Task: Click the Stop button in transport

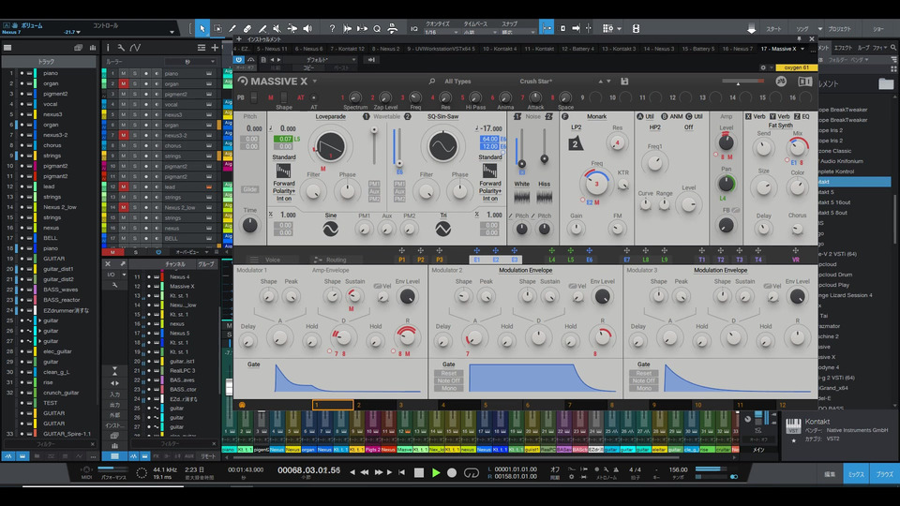Action: pyautogui.click(x=419, y=472)
